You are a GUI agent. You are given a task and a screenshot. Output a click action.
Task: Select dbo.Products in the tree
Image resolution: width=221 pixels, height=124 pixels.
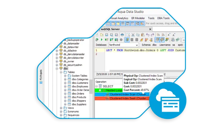(79, 97)
